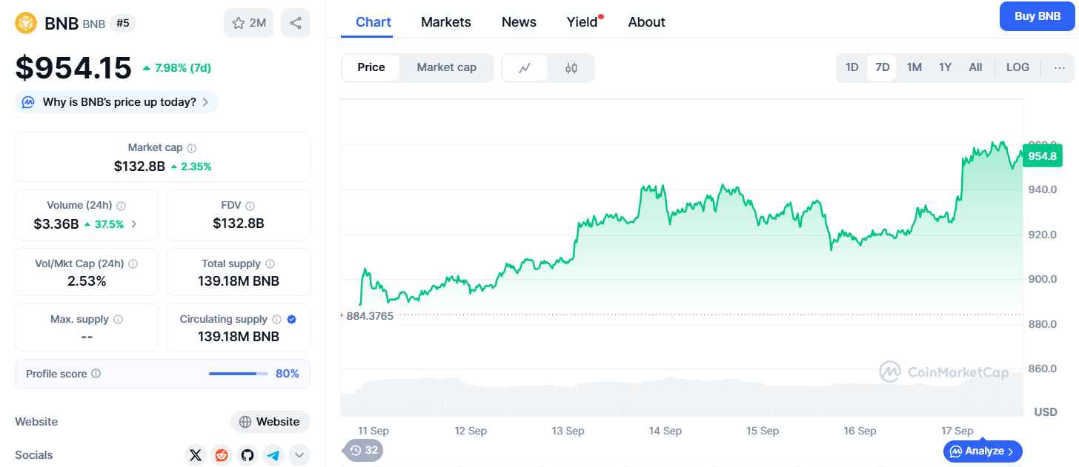
Task: Click the 954.8 current price label on chart
Action: pyautogui.click(x=1042, y=155)
